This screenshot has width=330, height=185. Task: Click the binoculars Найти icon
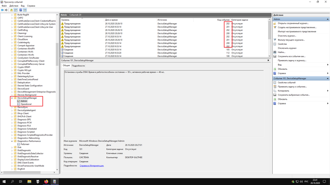tap(275, 52)
